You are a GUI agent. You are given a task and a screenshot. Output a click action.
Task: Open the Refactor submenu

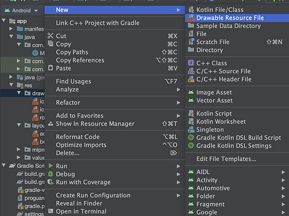(115, 103)
